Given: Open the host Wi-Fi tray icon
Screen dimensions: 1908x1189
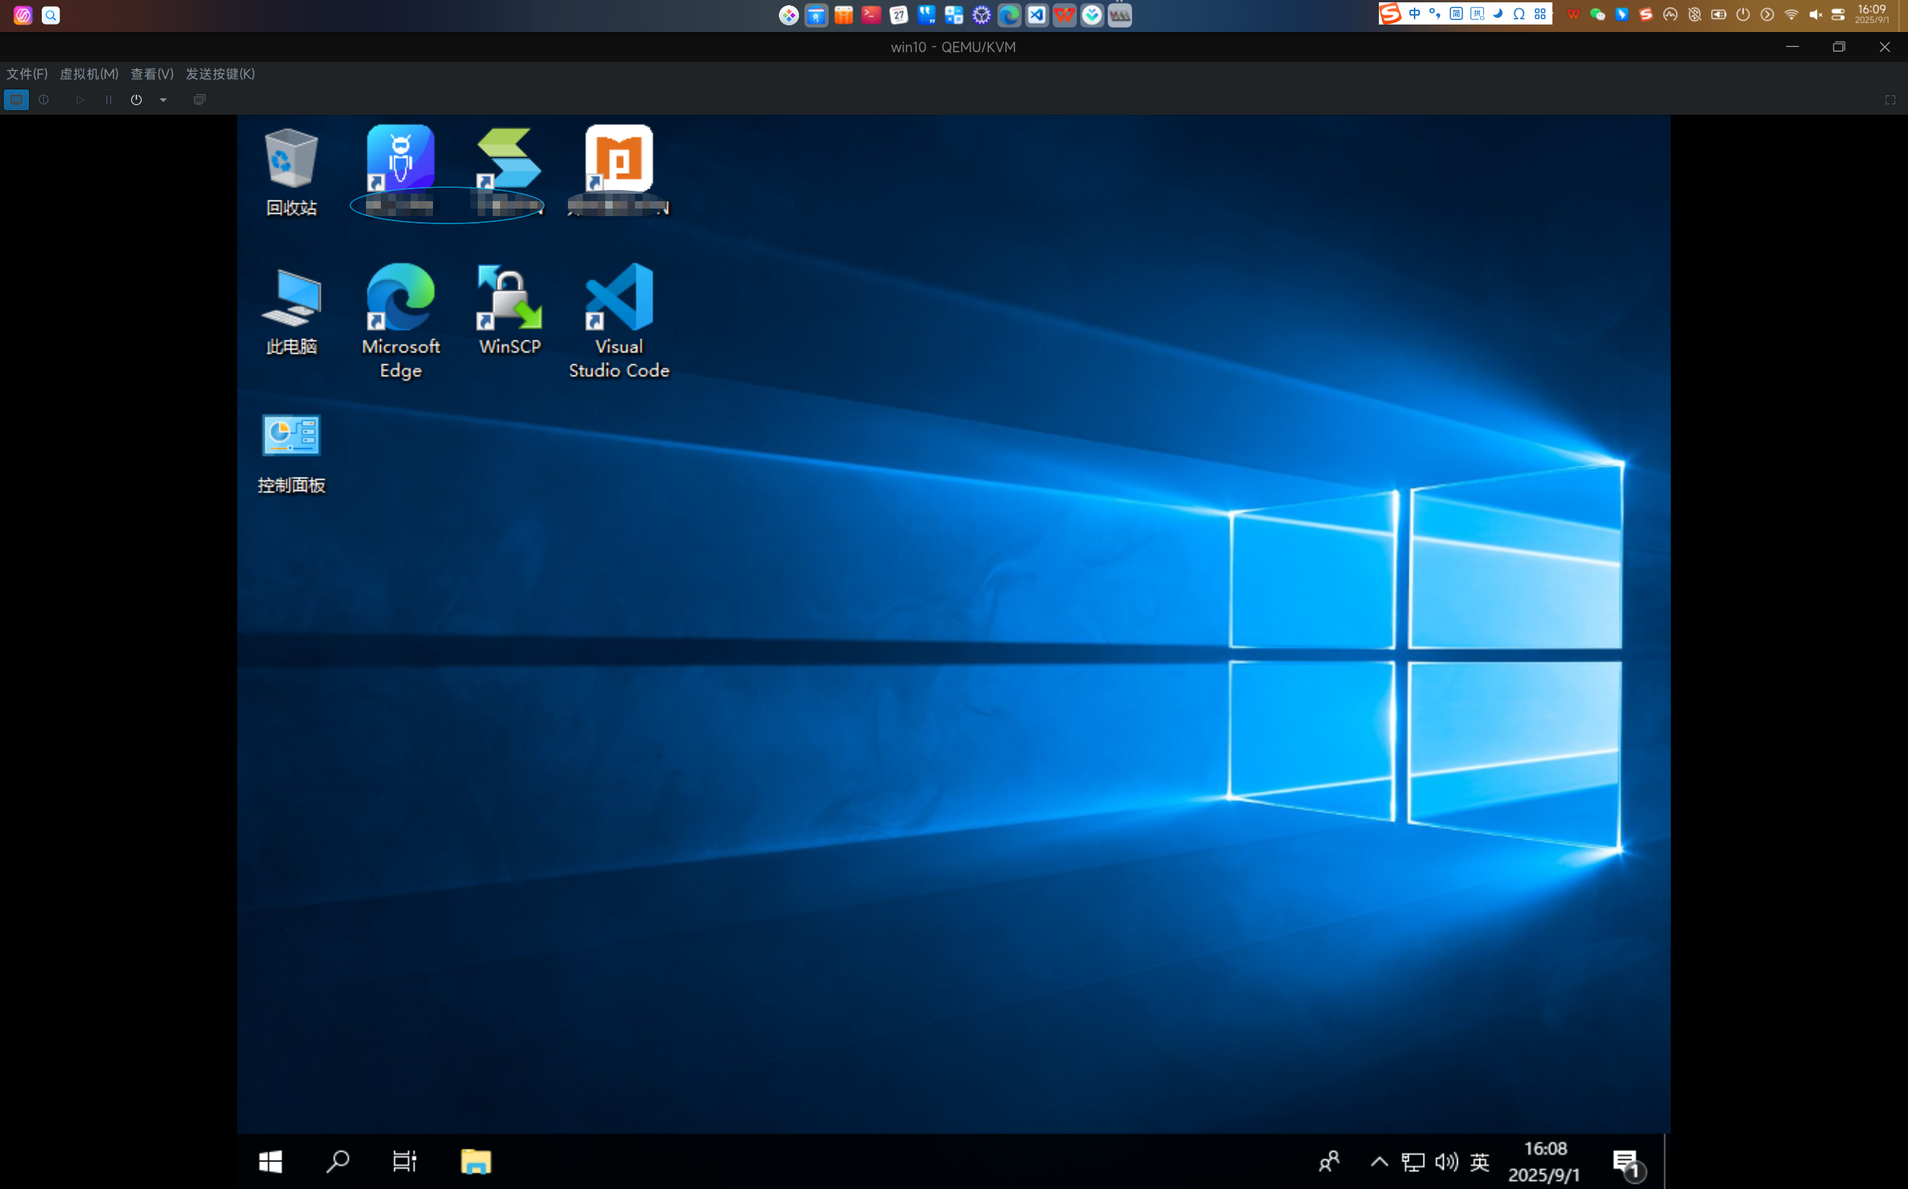Looking at the screenshot, I should (x=1791, y=14).
